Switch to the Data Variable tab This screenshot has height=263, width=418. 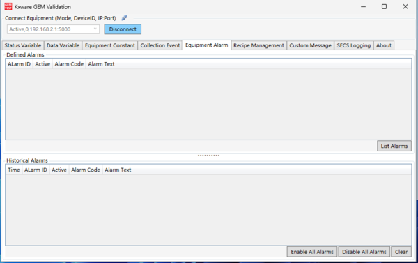point(63,45)
